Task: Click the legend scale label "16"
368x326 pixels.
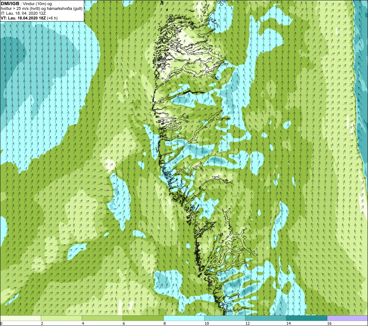Action: (x=329, y=324)
